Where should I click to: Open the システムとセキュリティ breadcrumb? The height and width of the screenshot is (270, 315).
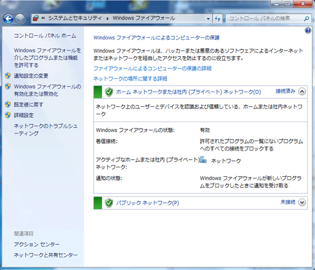[x=75, y=18]
